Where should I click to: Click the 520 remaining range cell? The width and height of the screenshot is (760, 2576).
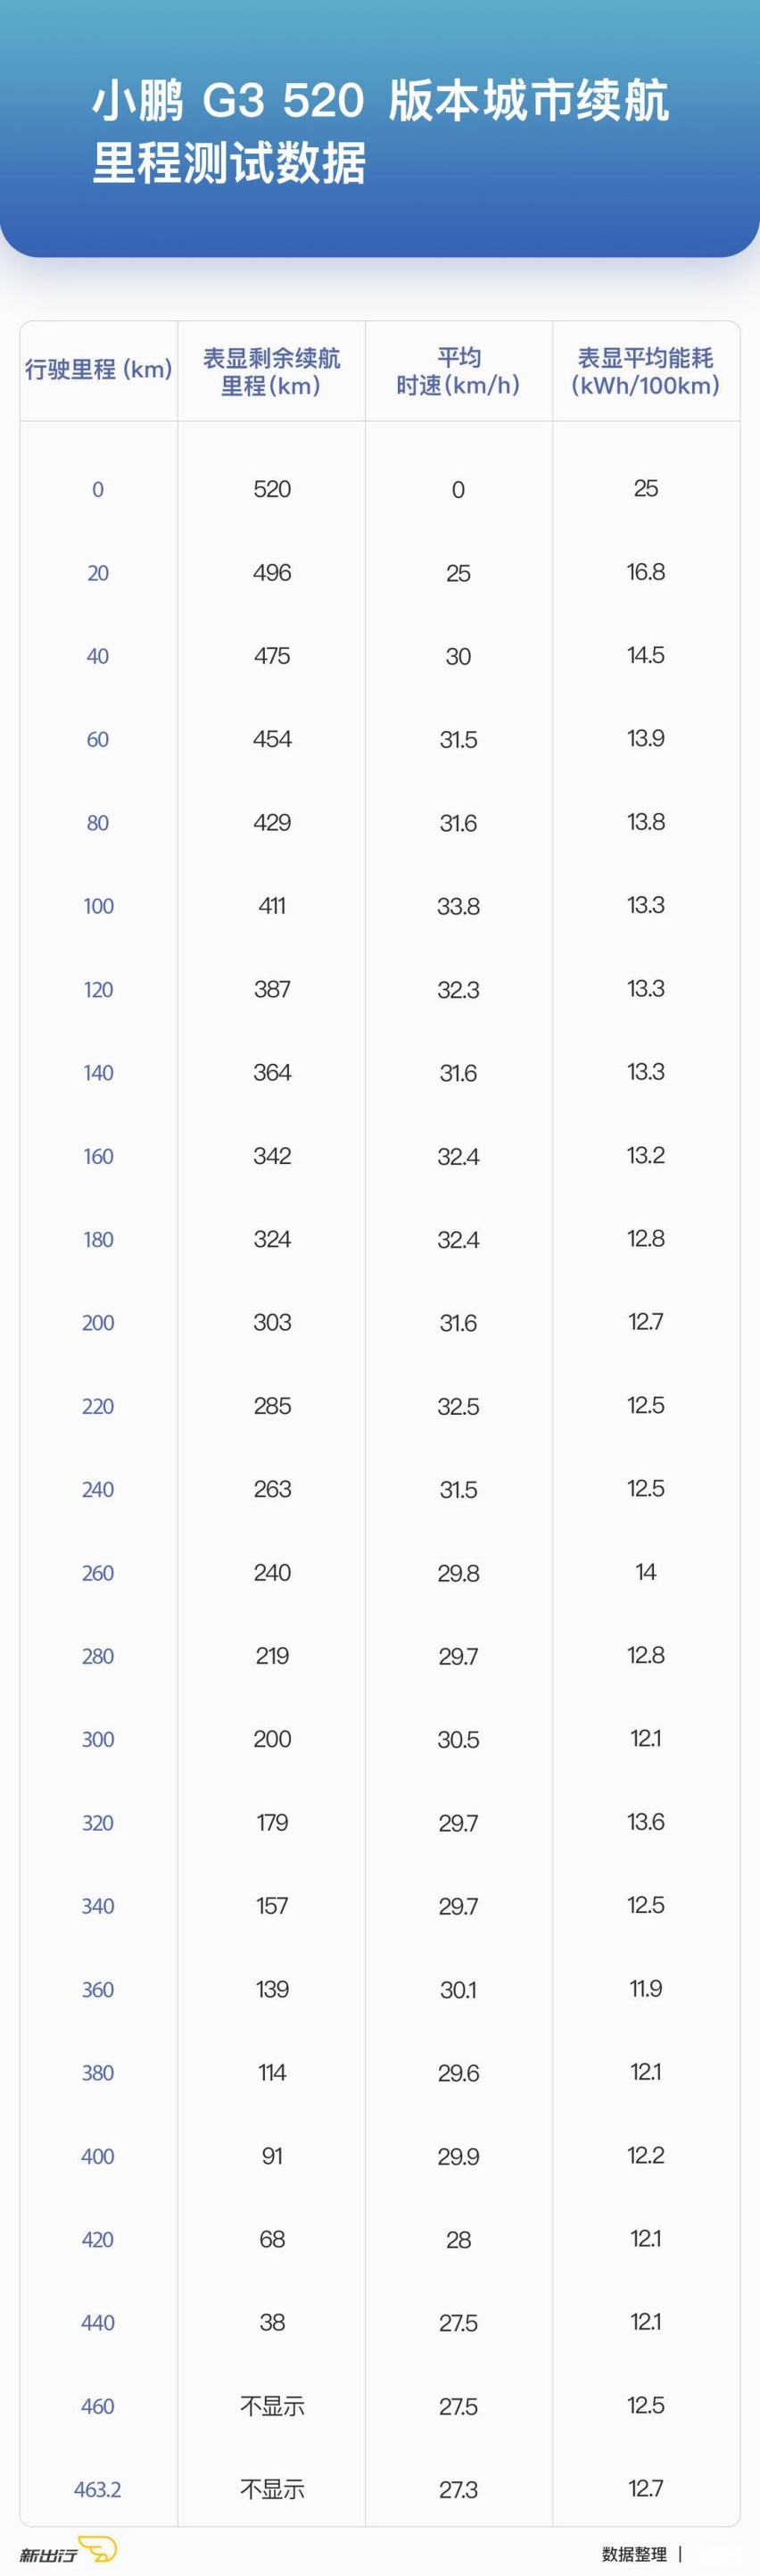(x=272, y=489)
